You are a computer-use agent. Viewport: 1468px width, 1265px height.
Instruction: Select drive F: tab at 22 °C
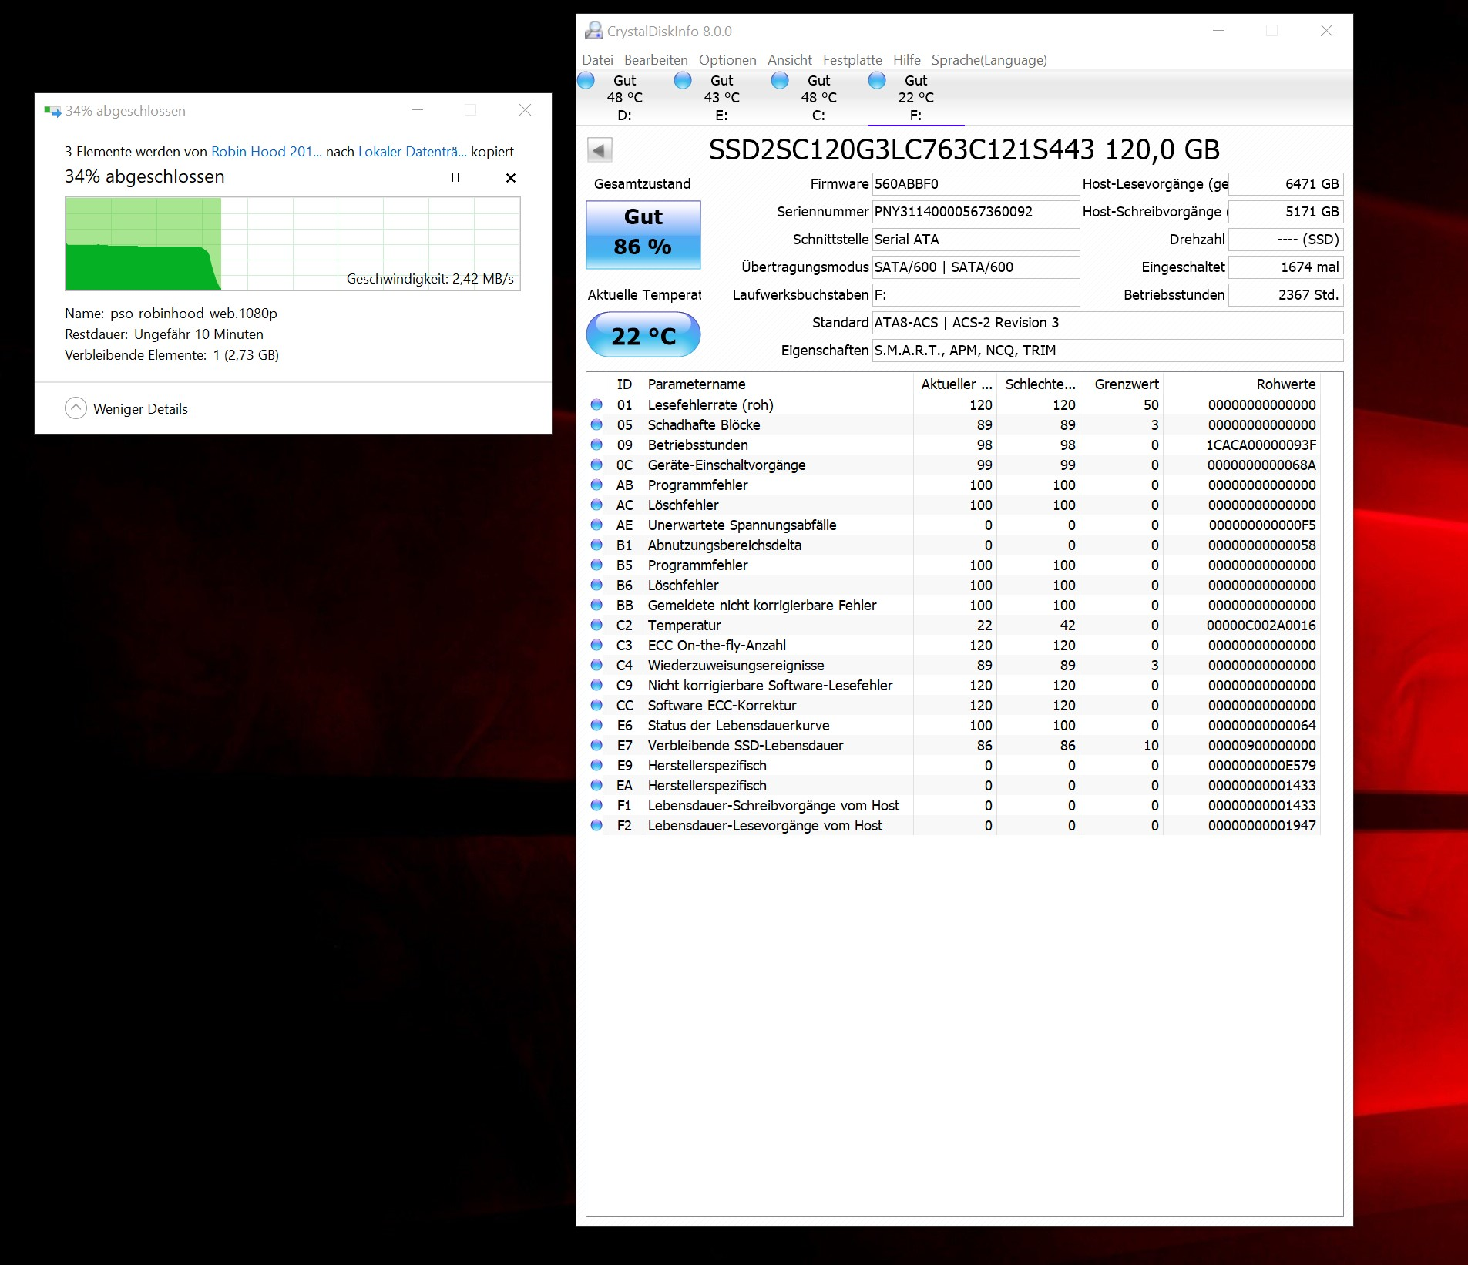pos(916,98)
